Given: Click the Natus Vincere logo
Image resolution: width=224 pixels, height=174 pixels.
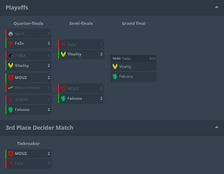Looking at the screenshot, I should [11, 88].
